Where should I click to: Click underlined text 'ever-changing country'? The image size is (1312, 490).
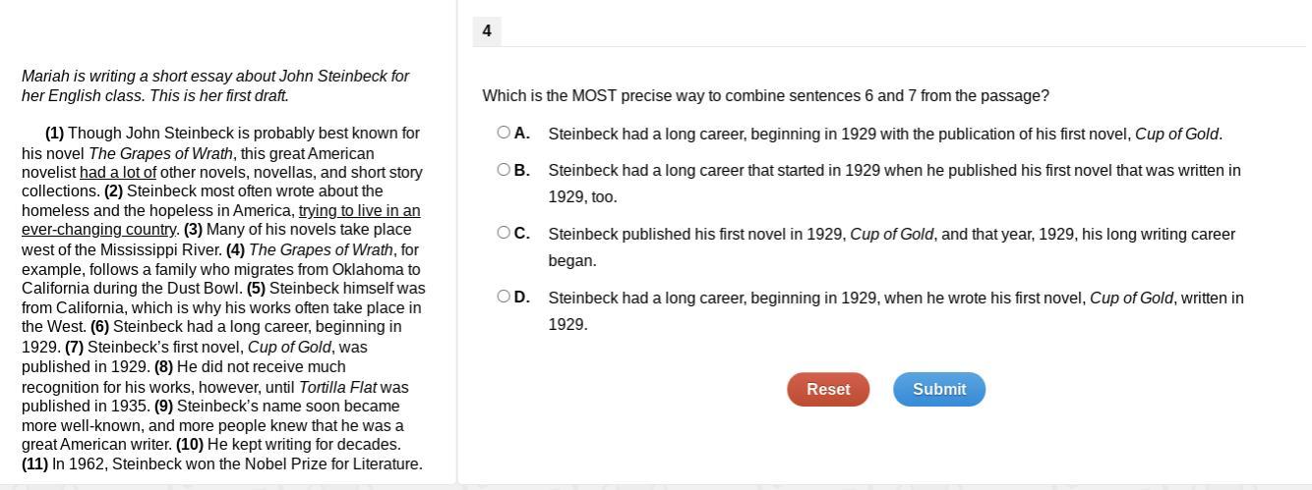pyautogui.click(x=99, y=230)
